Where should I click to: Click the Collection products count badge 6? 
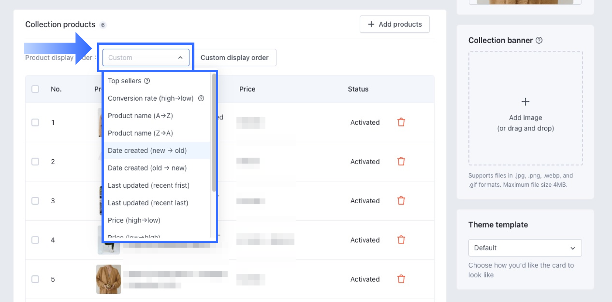tap(103, 25)
